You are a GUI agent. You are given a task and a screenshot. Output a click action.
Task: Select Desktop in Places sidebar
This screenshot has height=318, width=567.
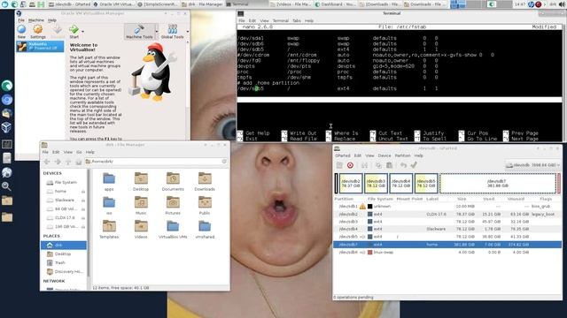[x=64, y=254]
